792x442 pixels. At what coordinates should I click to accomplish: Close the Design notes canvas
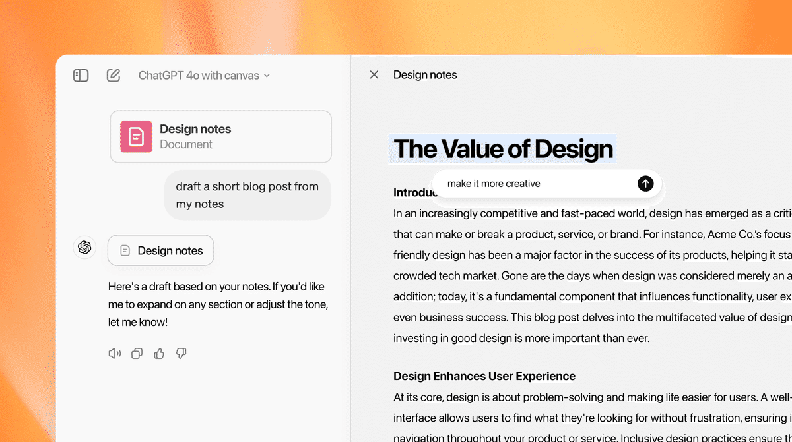tap(374, 75)
